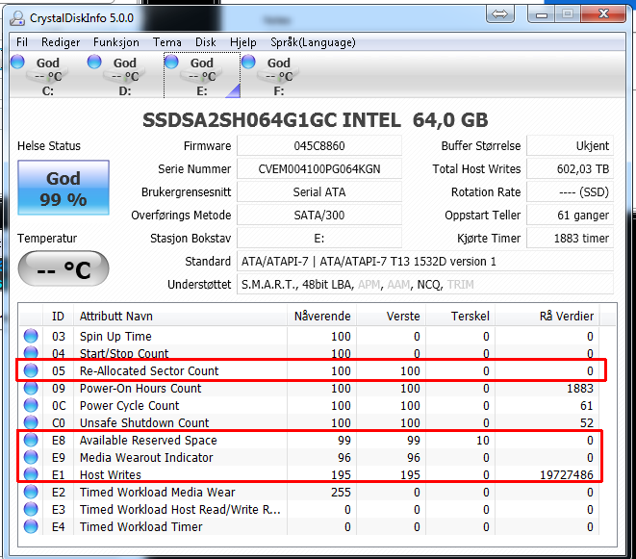Click the blue status orb for drive F:

(x=248, y=62)
